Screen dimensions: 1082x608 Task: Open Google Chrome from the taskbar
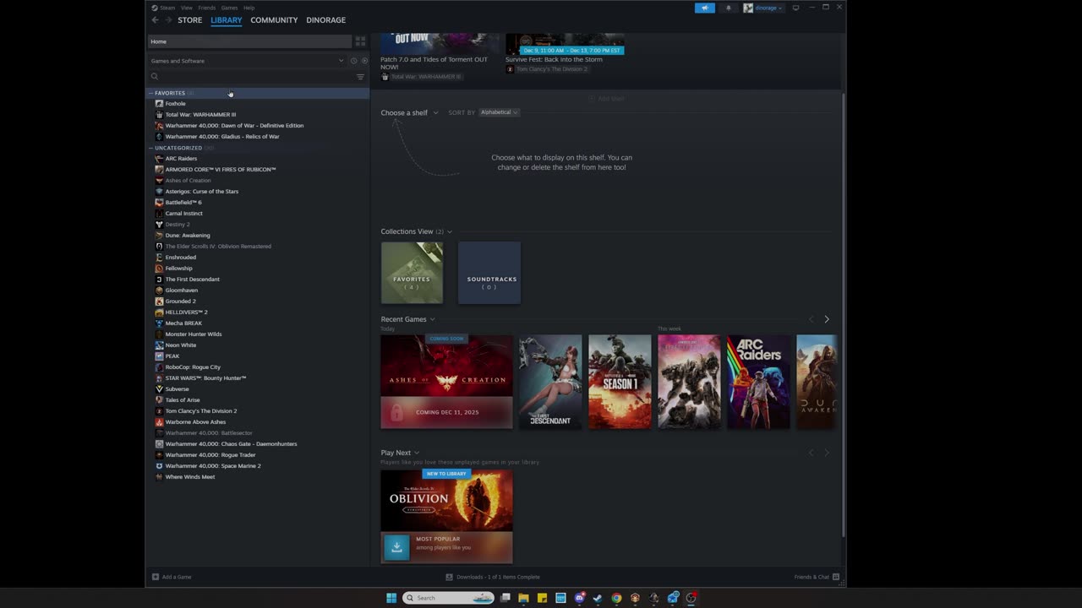coord(616,598)
